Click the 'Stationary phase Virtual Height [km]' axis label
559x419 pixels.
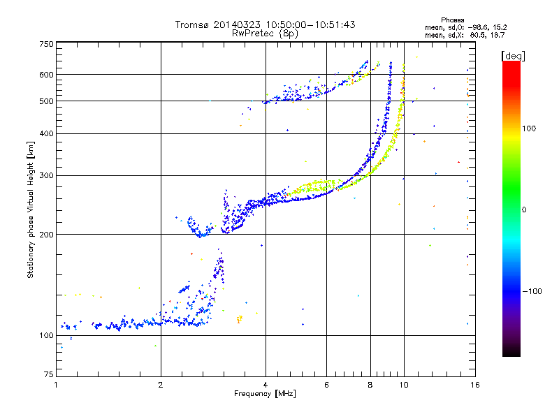point(31,209)
